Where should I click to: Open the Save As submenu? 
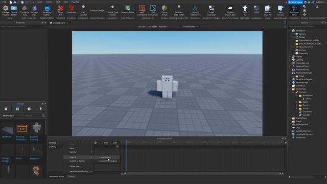(78, 152)
